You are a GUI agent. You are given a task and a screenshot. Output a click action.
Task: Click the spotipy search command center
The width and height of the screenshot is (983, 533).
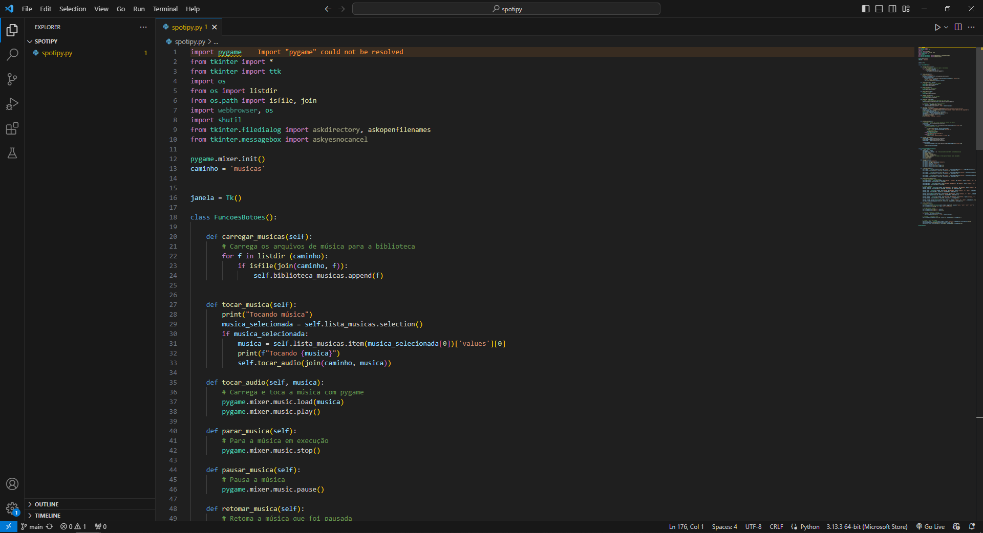coord(506,9)
